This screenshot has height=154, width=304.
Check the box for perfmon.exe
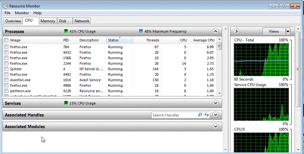click(6, 91)
